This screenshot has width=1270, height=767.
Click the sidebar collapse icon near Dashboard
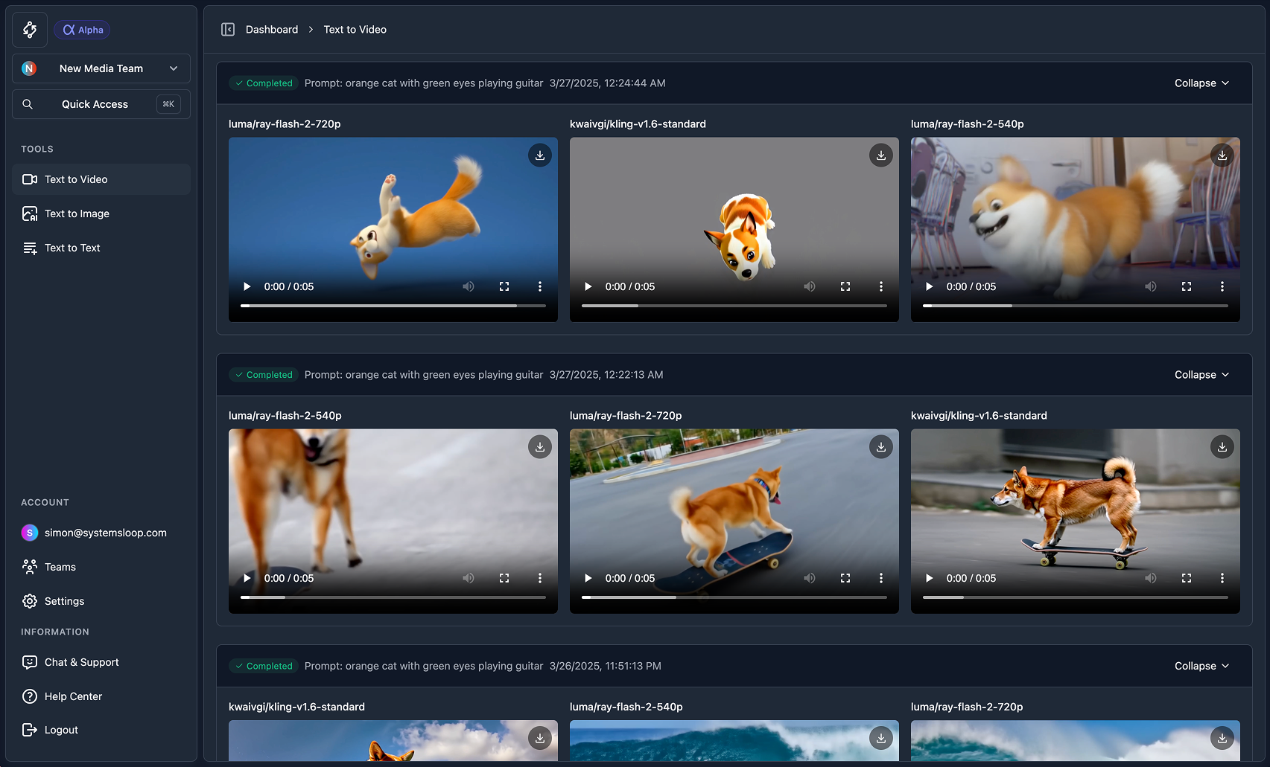(228, 29)
